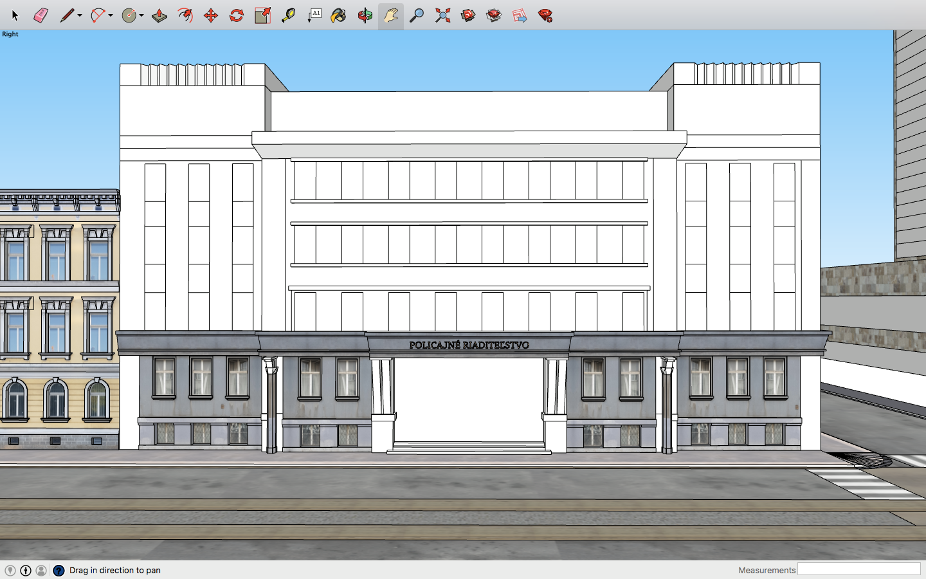Activate the Rotate tool

coord(237,15)
